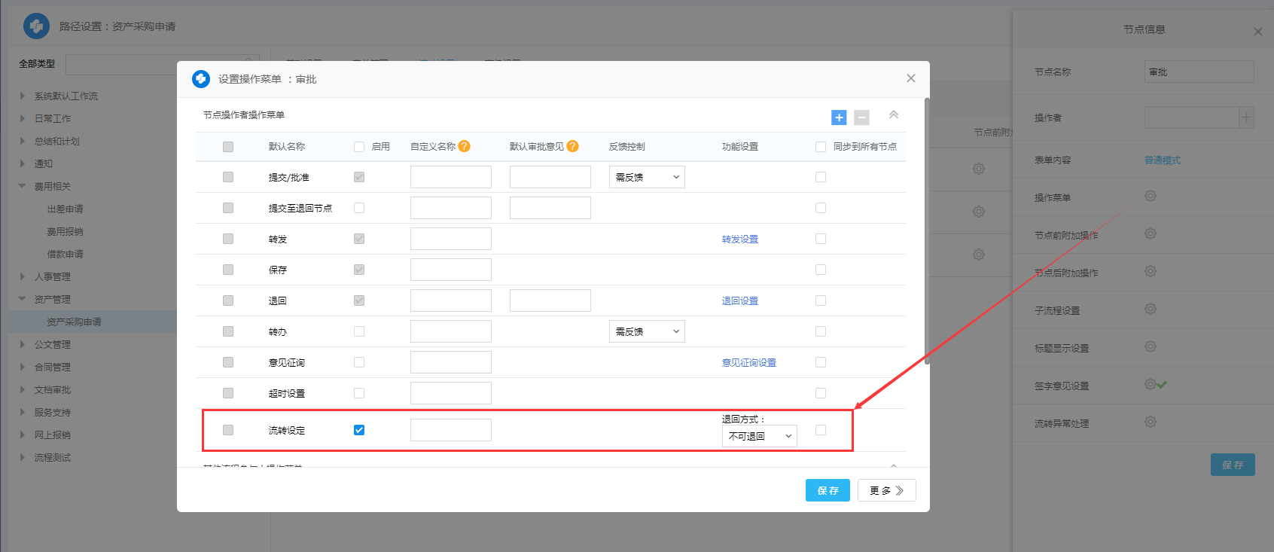
Task: Click custom name input for 退回
Action: (450, 300)
